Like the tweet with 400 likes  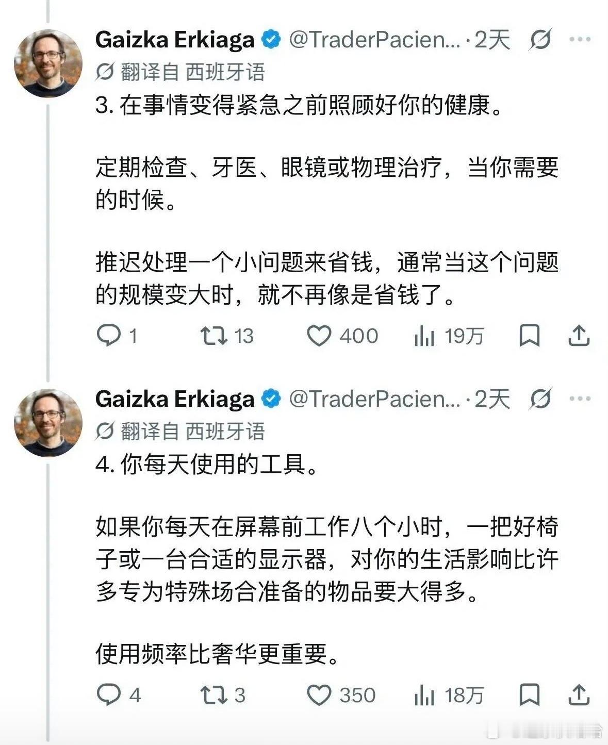pyautogui.click(x=342, y=336)
